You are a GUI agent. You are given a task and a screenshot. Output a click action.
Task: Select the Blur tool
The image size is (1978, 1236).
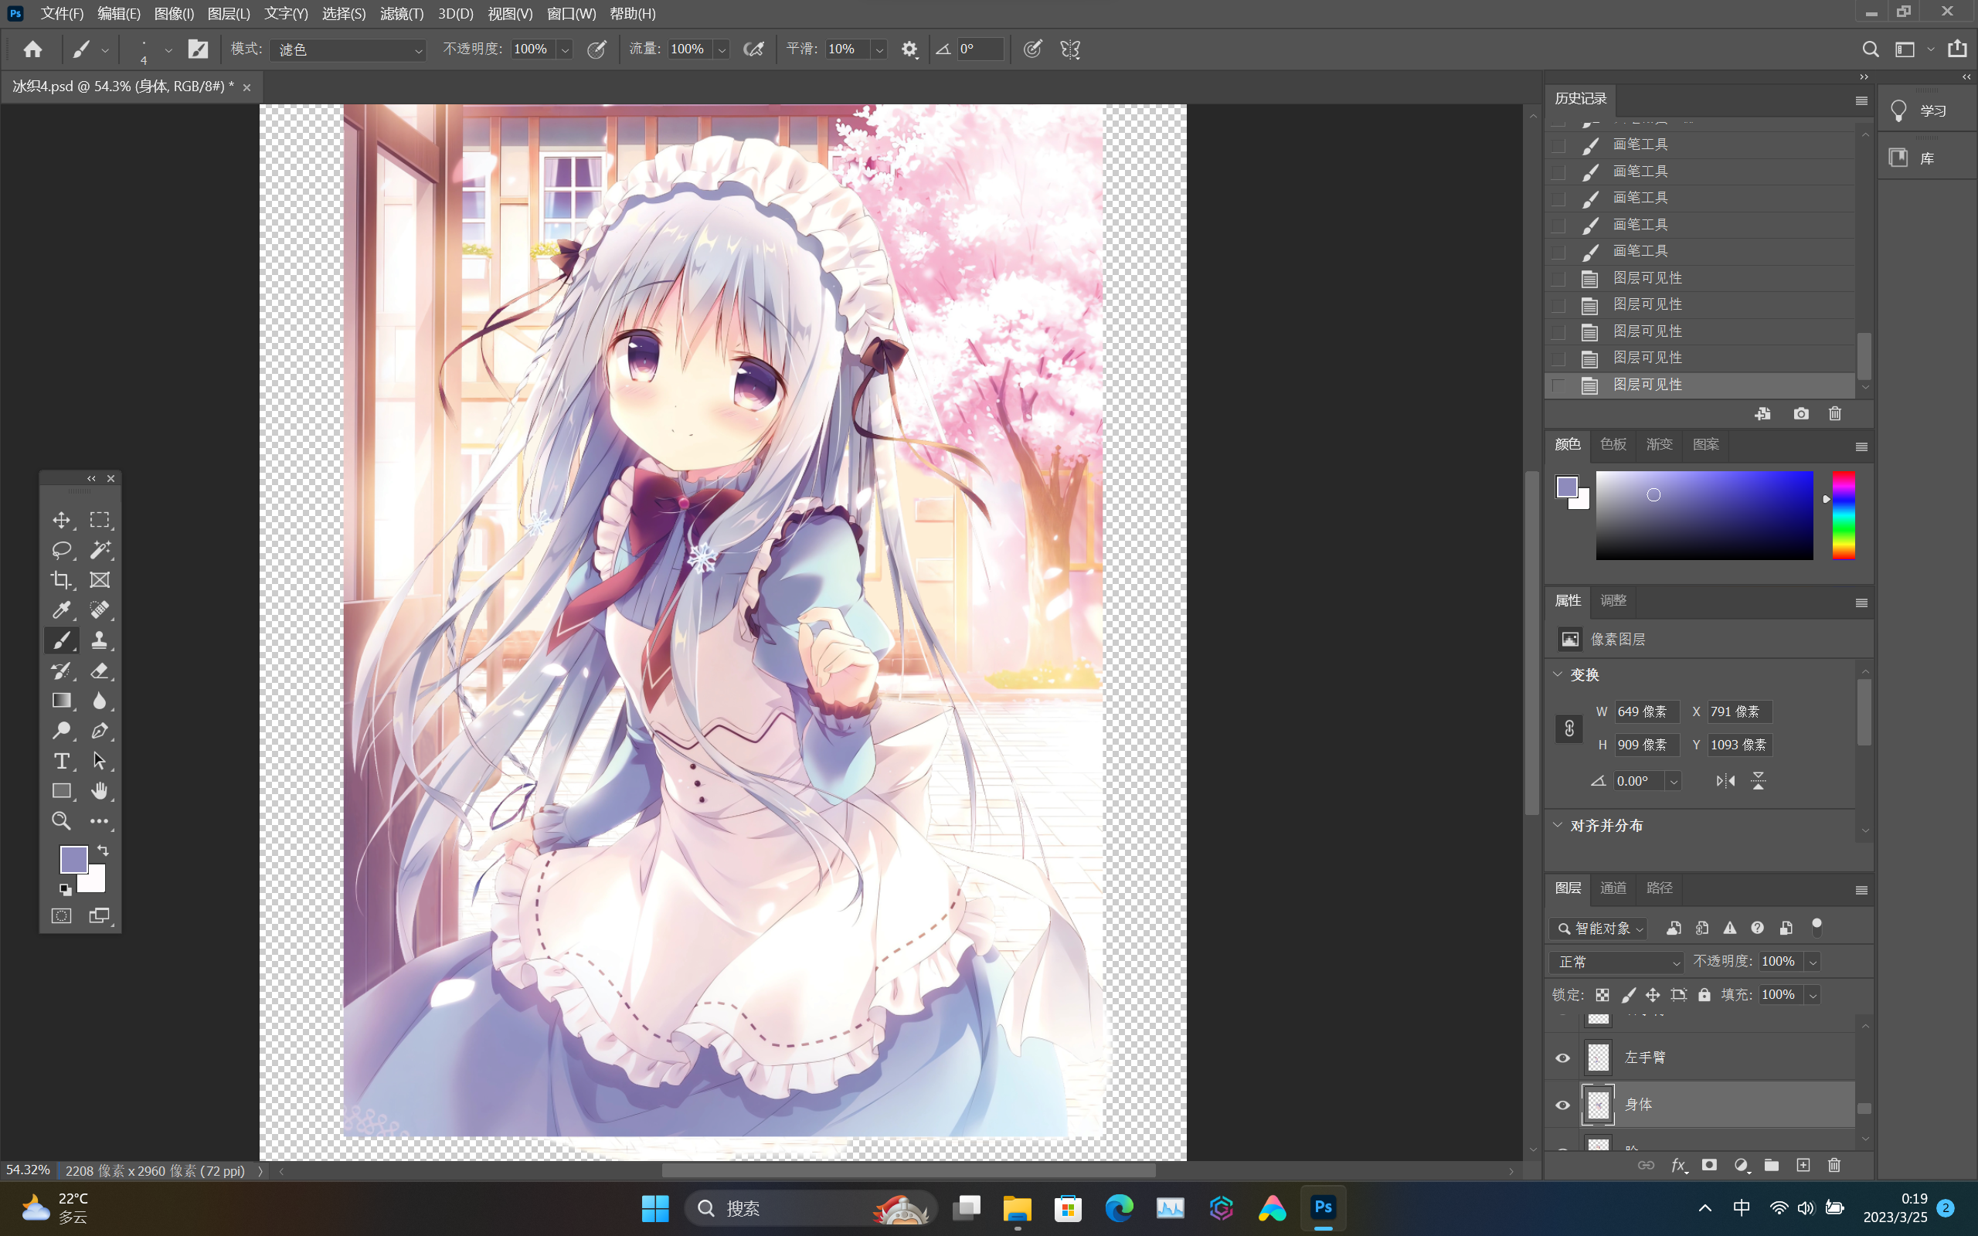point(100,701)
